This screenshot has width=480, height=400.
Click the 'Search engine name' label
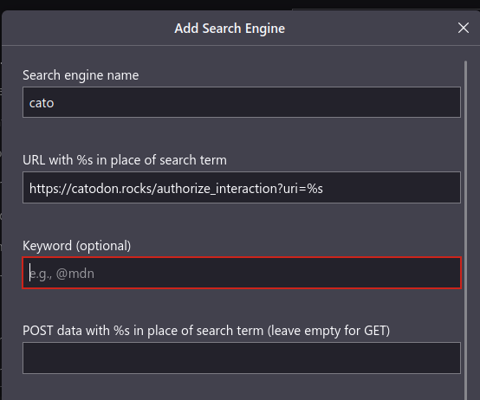(x=81, y=75)
